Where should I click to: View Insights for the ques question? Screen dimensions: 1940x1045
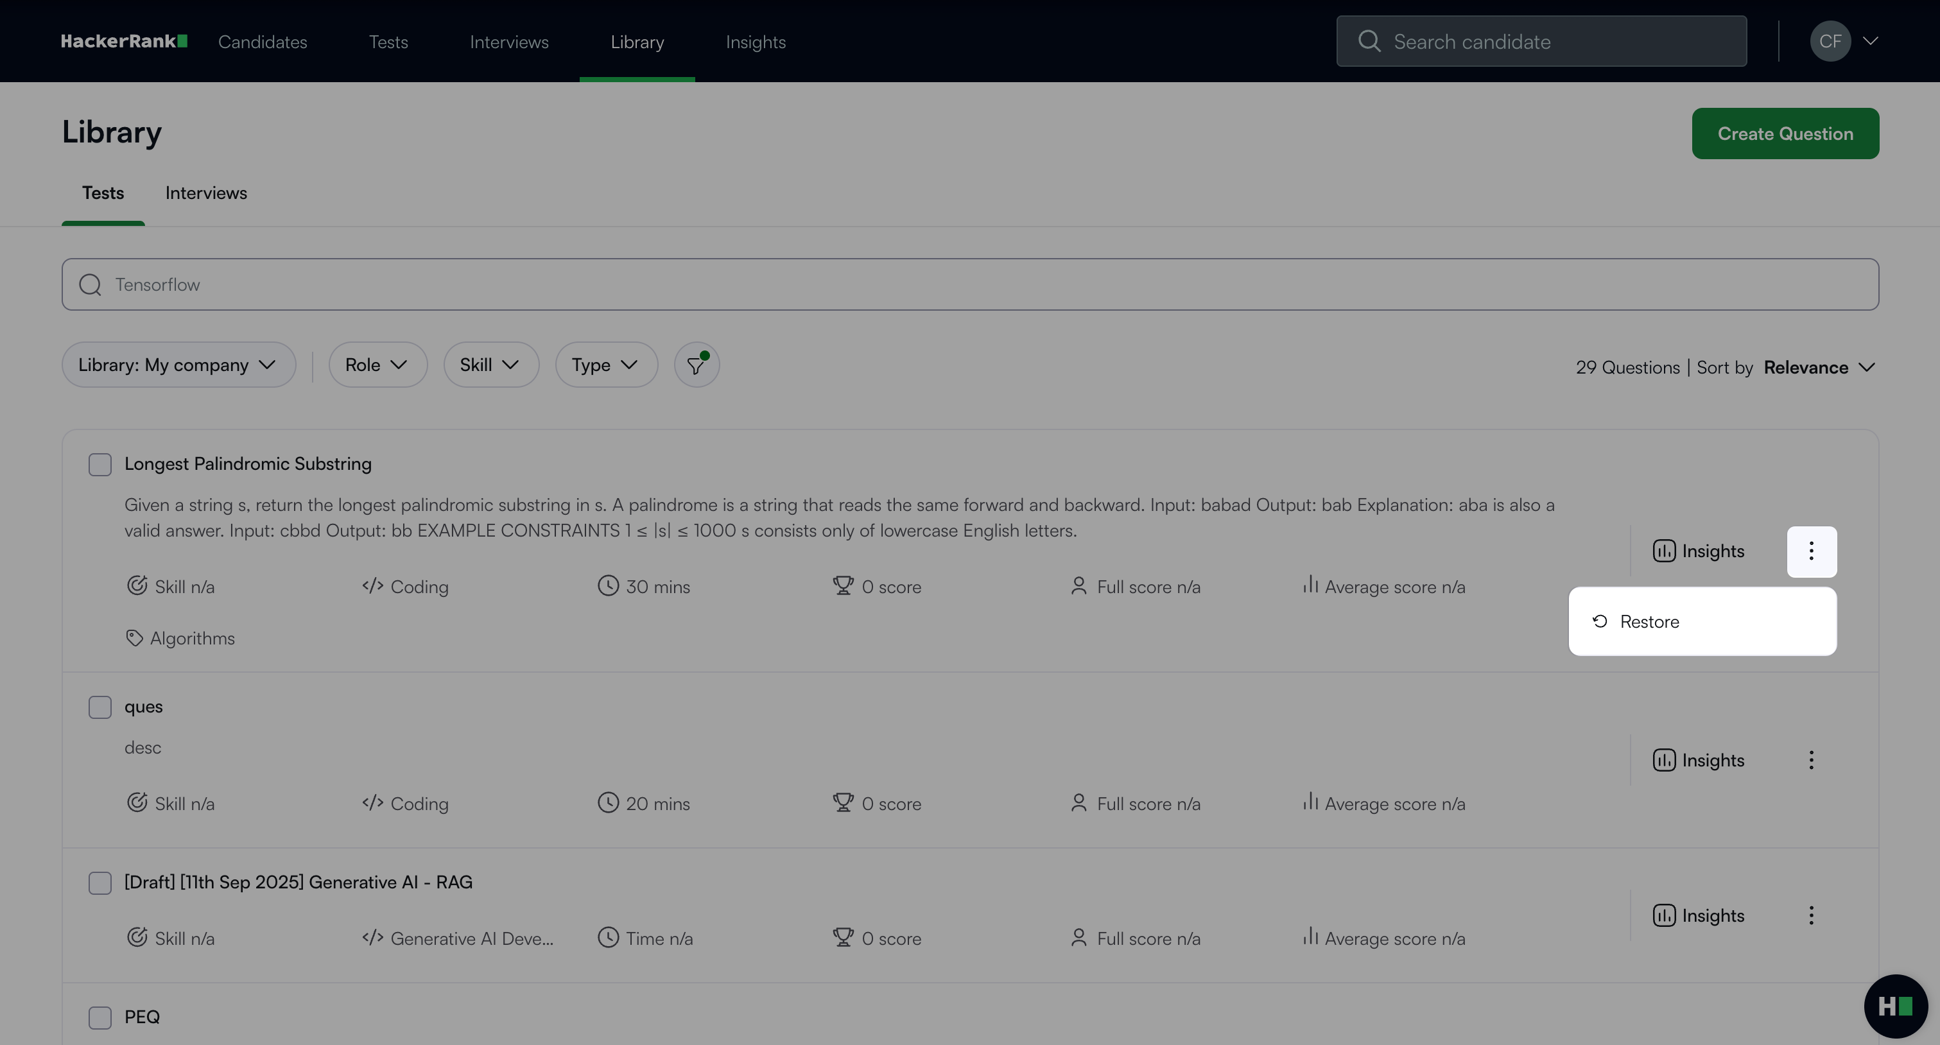[x=1698, y=761]
